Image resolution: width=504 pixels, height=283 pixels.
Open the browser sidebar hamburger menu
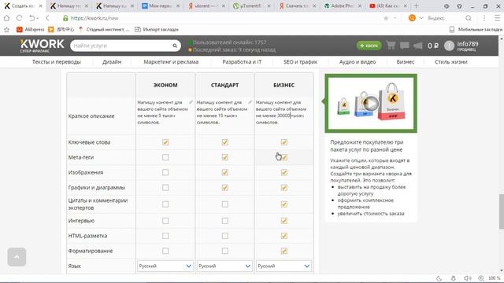[x=497, y=18]
